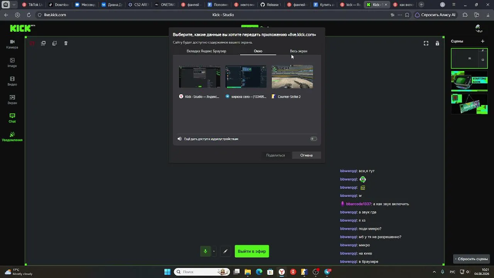Click Поделиться share button
This screenshot has width=494, height=278.
[276, 155]
